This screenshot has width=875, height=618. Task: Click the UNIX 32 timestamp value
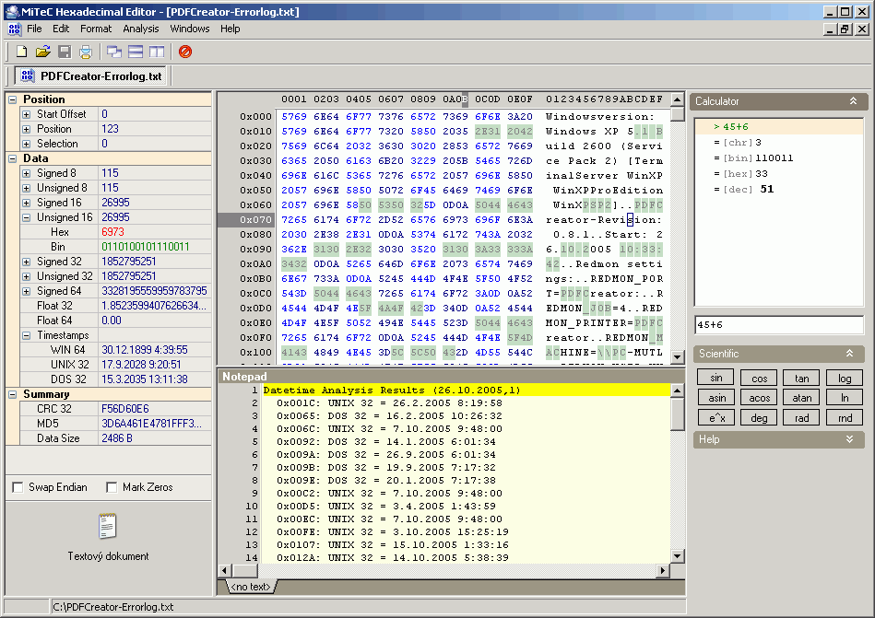click(141, 365)
